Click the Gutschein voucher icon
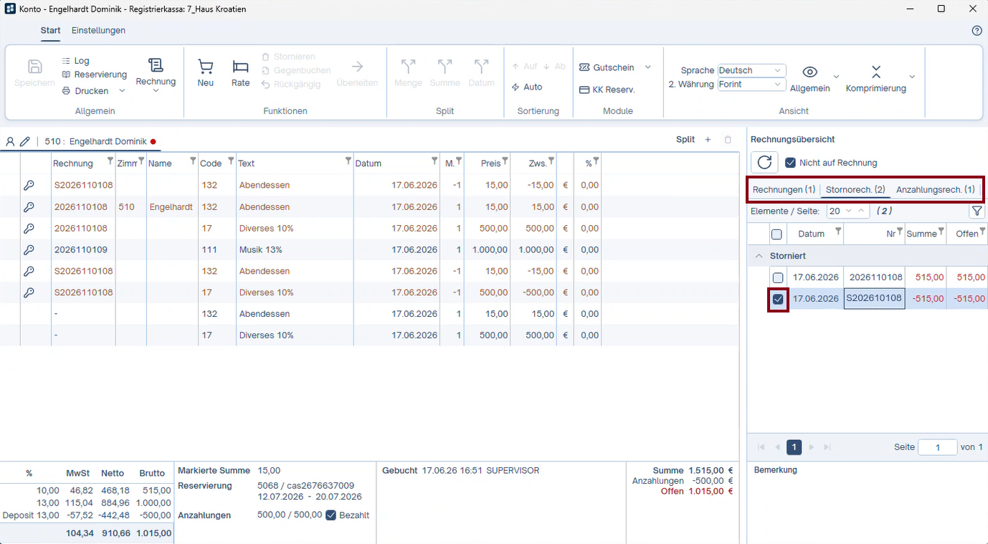Viewport: 988px width, 544px height. (585, 67)
